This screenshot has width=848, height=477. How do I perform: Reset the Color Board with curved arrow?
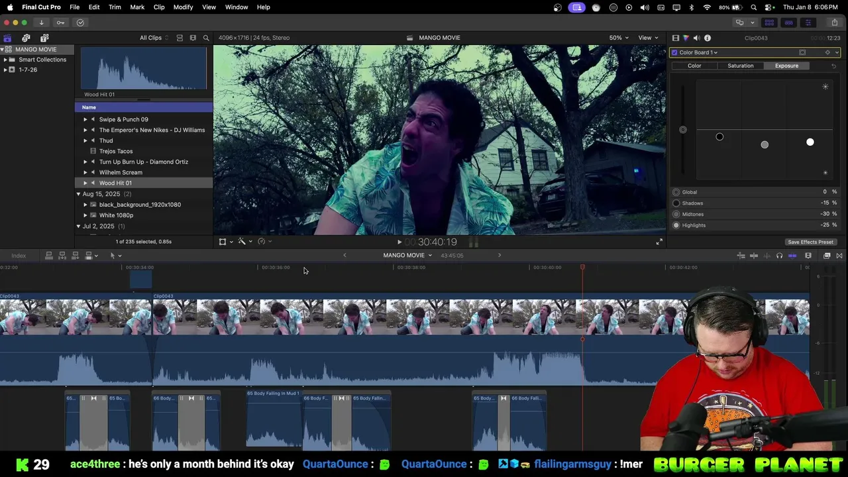tap(833, 66)
